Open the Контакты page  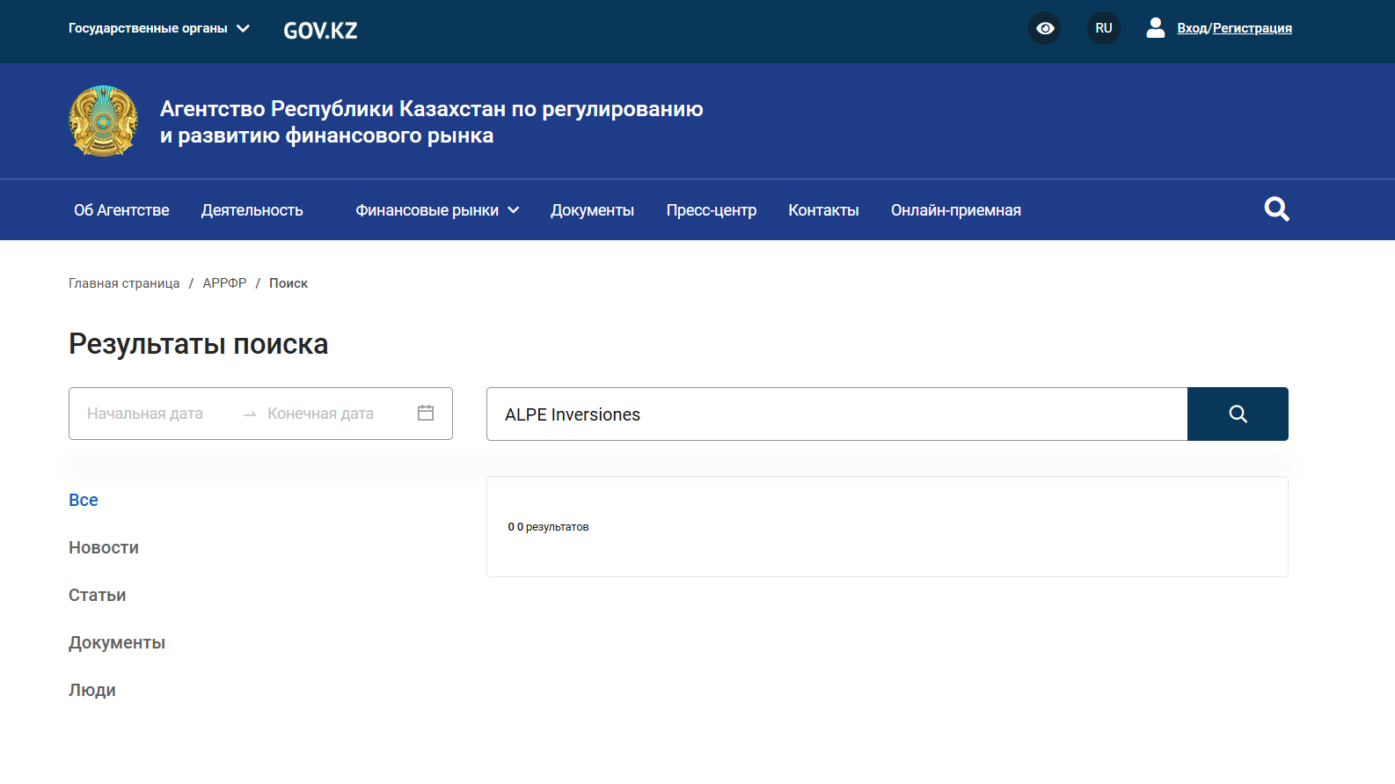[823, 210]
